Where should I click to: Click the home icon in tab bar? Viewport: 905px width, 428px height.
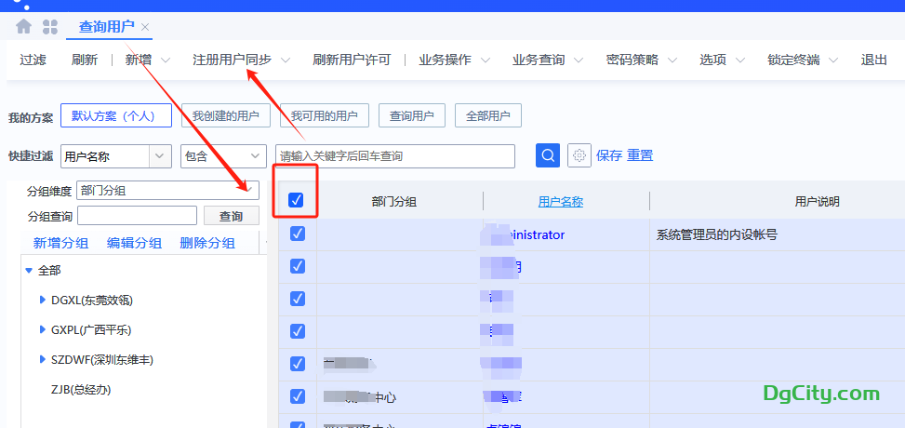23,27
